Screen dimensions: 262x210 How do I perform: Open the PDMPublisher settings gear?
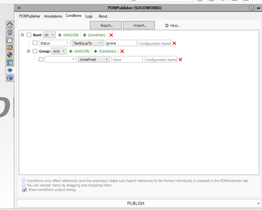coord(252,8)
